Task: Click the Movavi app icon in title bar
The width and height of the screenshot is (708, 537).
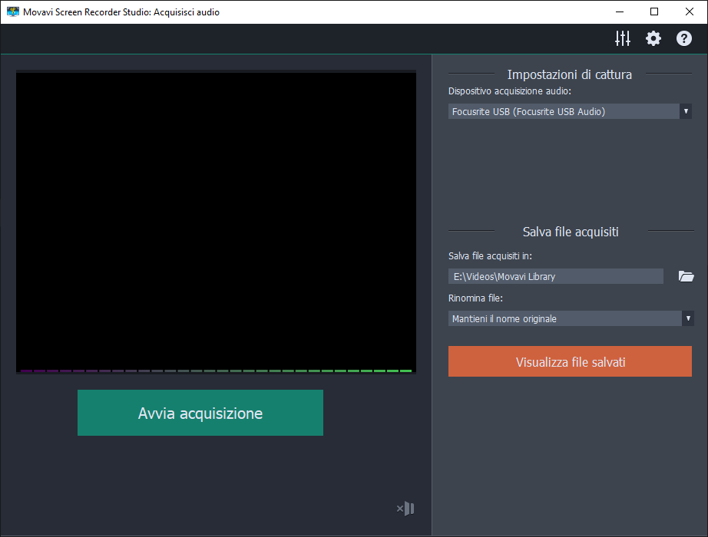Action: (12, 12)
